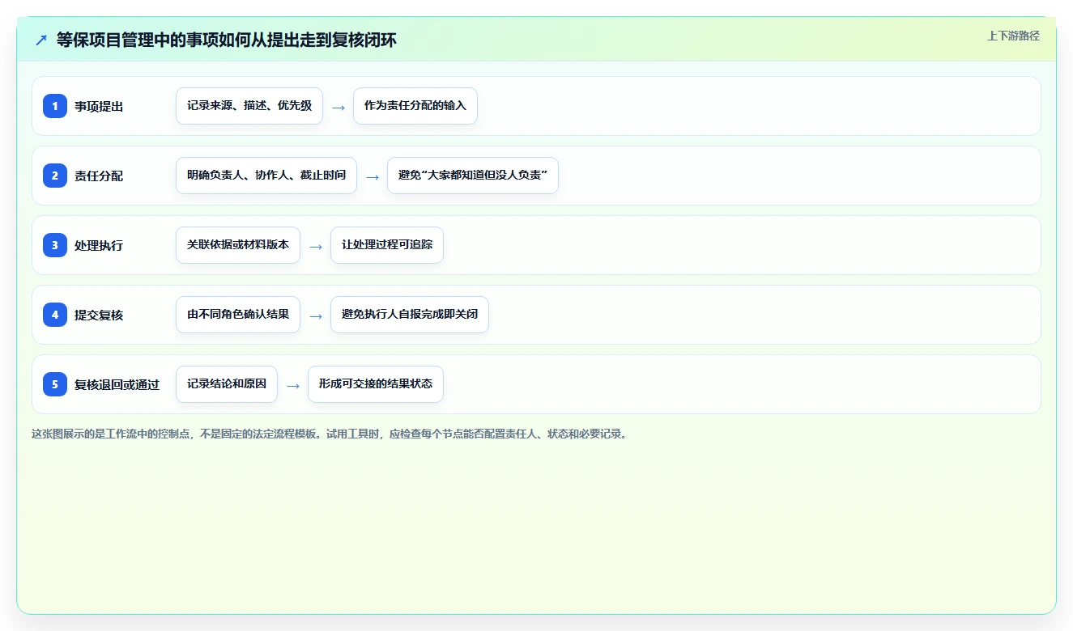Click step number 1 badge for 事项提出
Viewport: 1073px width, 631px height.
pos(55,106)
